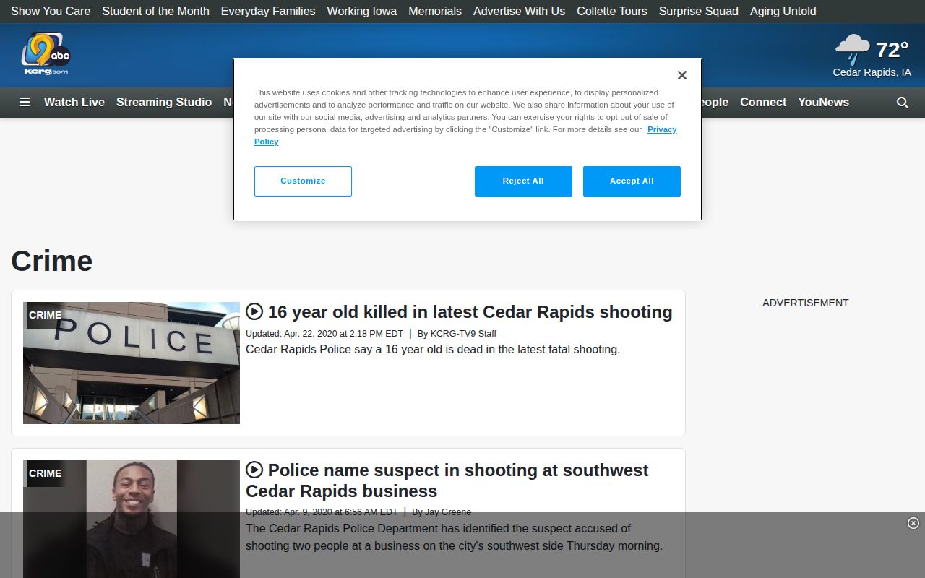
Task: Click Cedar Rapids, IA location text
Action: click(872, 72)
